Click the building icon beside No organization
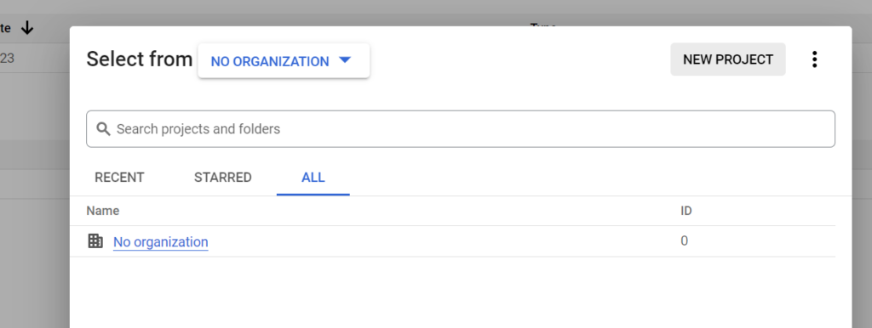Image resolution: width=872 pixels, height=328 pixels. pyautogui.click(x=95, y=240)
